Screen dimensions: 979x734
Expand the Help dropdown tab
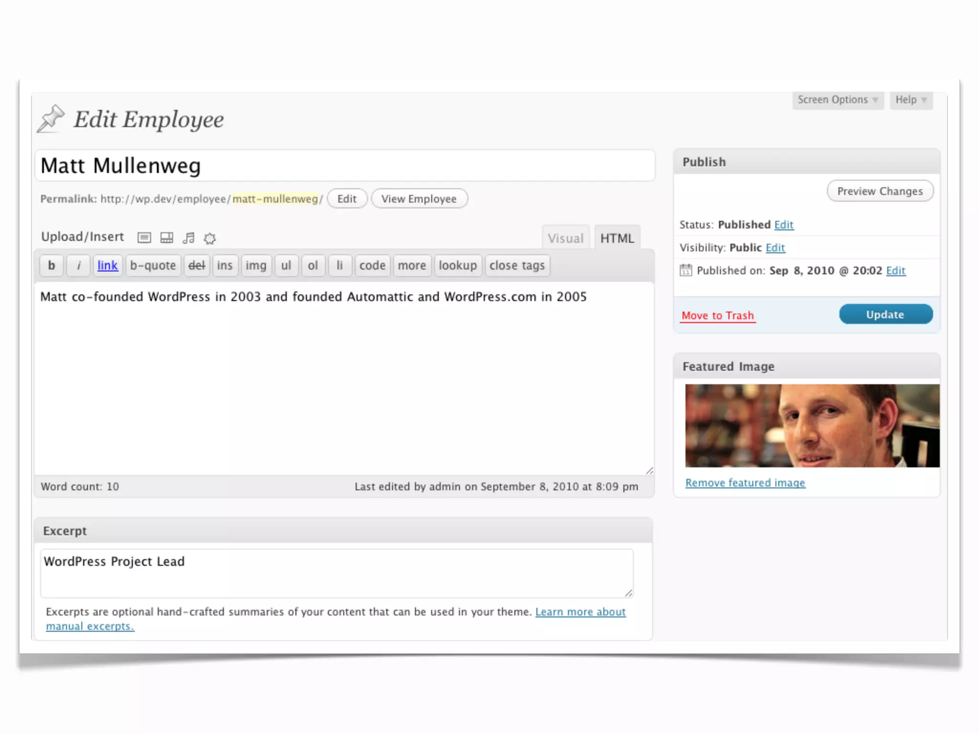911,100
